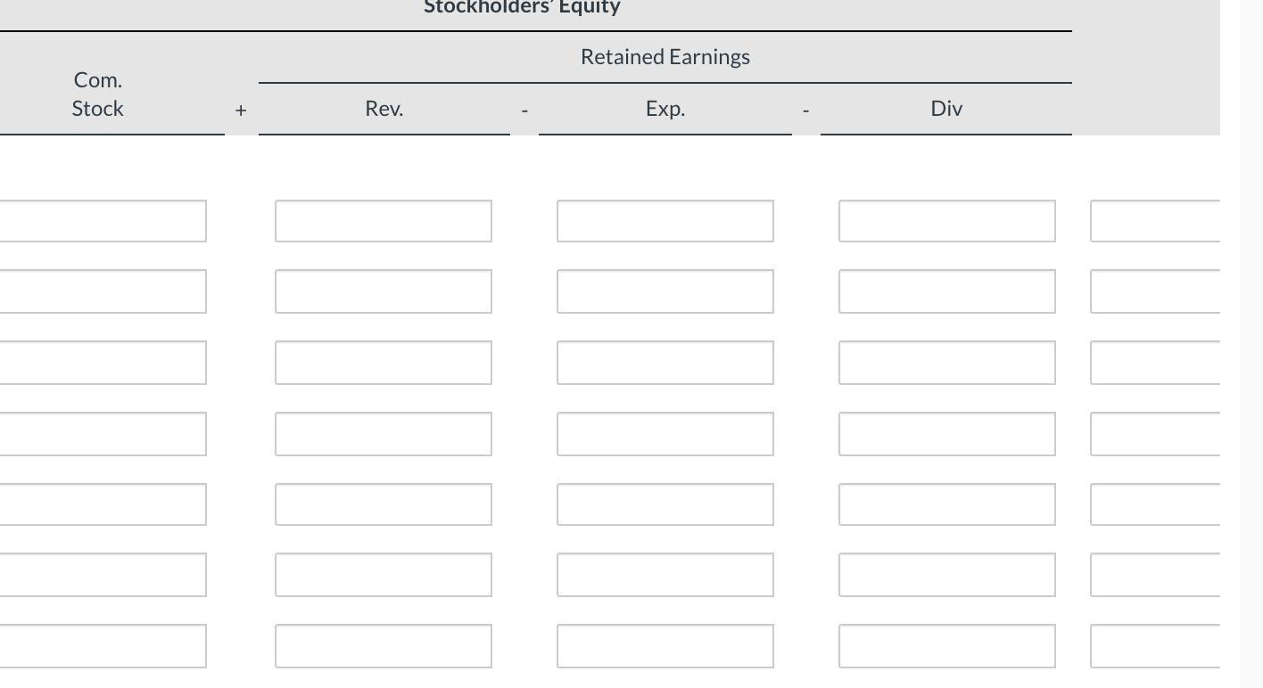Select the sixth Div input box
The width and height of the screenshot is (1263, 688).
click(946, 574)
